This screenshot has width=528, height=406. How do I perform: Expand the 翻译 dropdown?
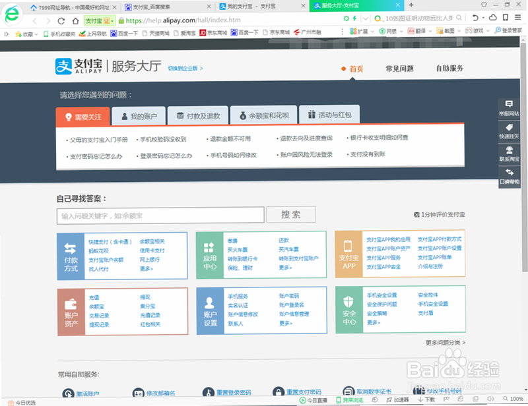pos(430,31)
